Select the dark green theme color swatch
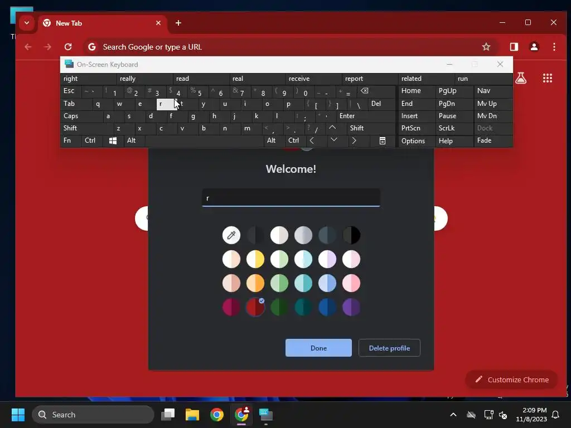 pyautogui.click(x=279, y=307)
